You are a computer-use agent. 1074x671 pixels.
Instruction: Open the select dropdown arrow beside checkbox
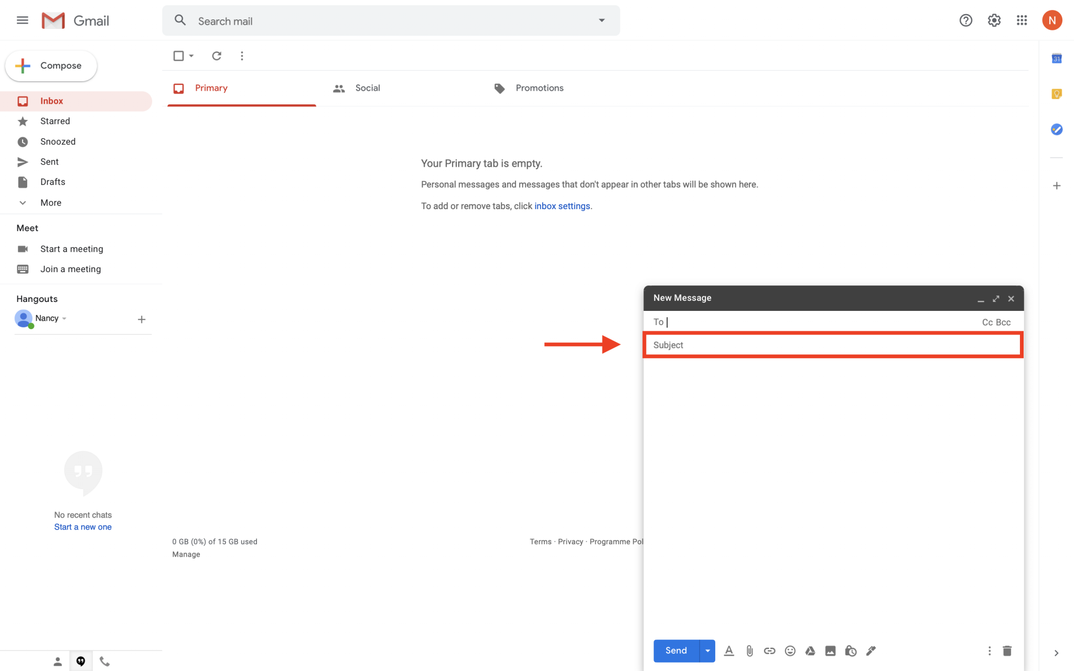click(x=191, y=56)
